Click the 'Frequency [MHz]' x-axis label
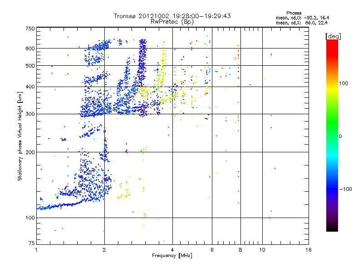The width and height of the screenshot is (363, 272). (x=172, y=256)
